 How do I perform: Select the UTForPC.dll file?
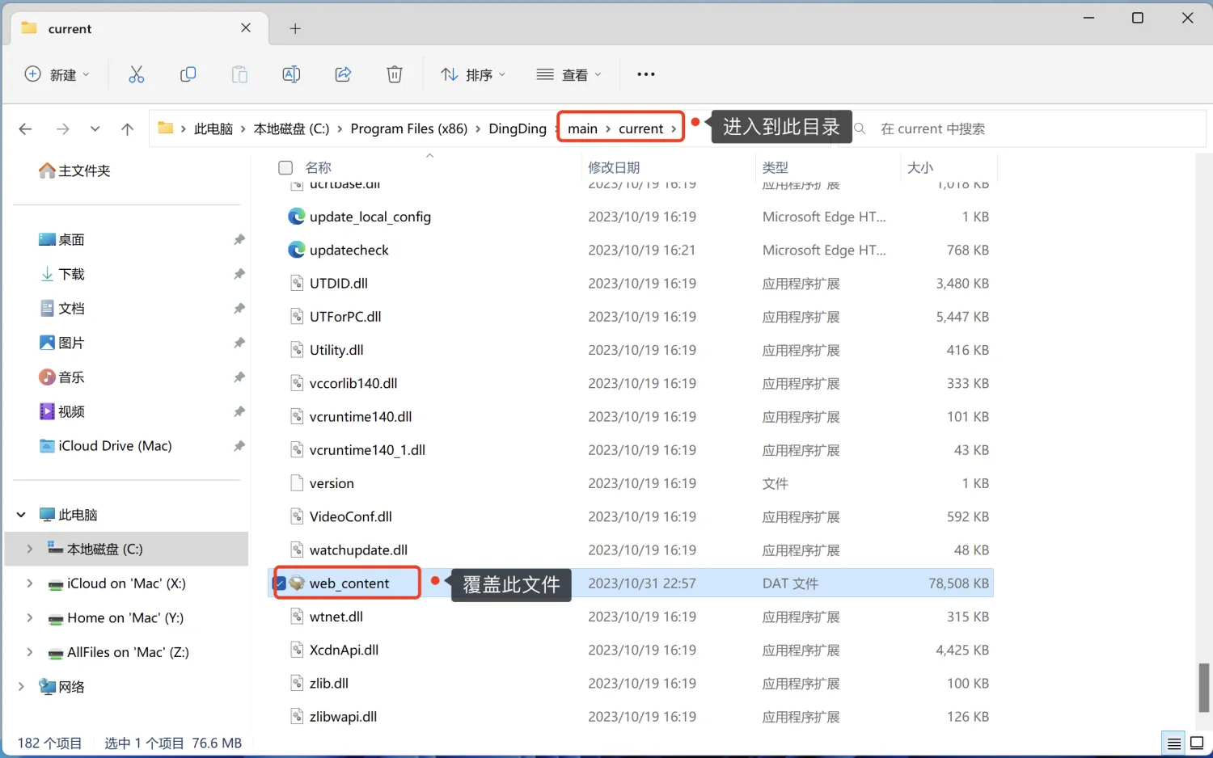pos(345,317)
